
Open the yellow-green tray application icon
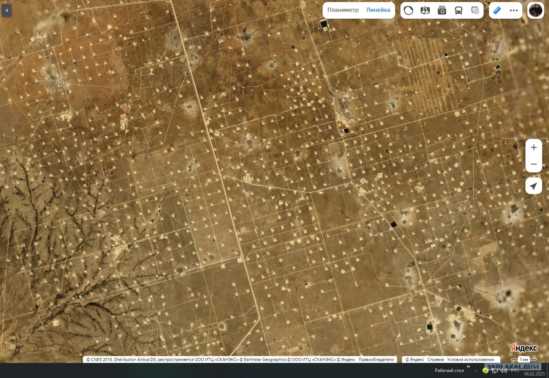[486, 371]
